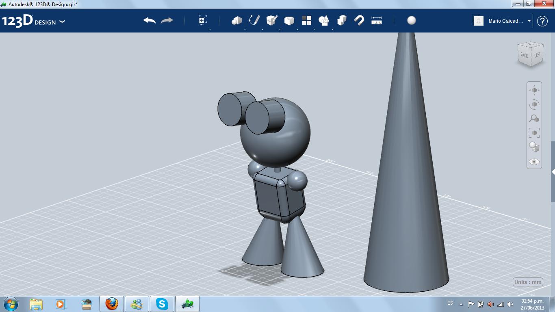Open the Modify tool with the white cube
Screen dimensions: 555x312
pos(289,20)
